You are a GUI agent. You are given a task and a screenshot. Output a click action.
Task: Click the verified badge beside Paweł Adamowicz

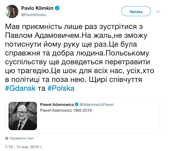point(77,105)
